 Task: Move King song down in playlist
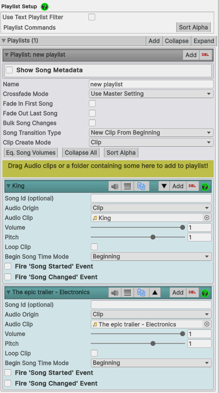click(x=164, y=186)
